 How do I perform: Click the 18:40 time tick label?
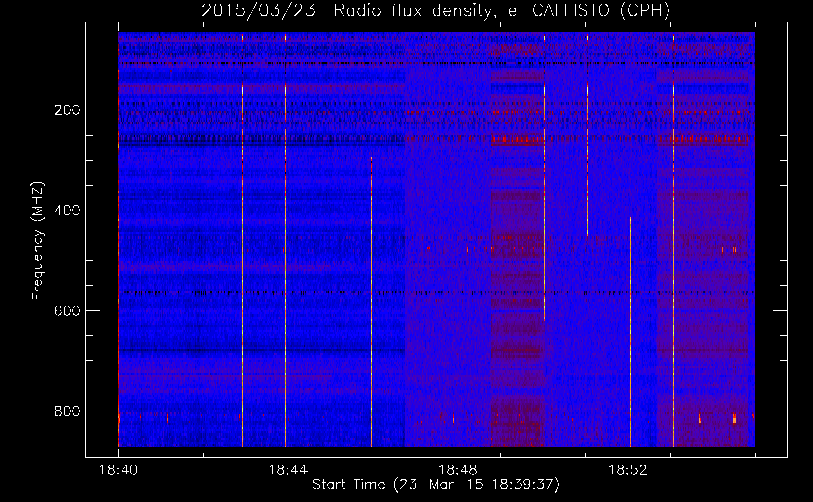click(118, 470)
